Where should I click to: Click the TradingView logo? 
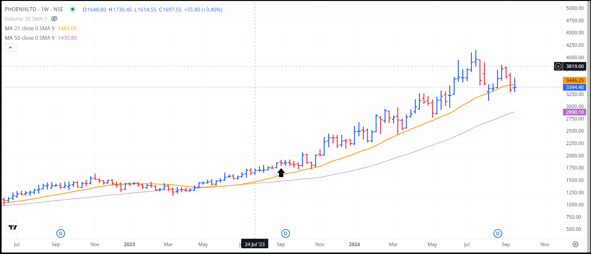[13, 227]
